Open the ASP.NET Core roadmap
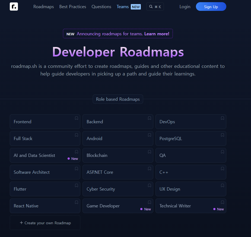Image resolution: width=251 pixels, height=237 pixels. click(118, 172)
